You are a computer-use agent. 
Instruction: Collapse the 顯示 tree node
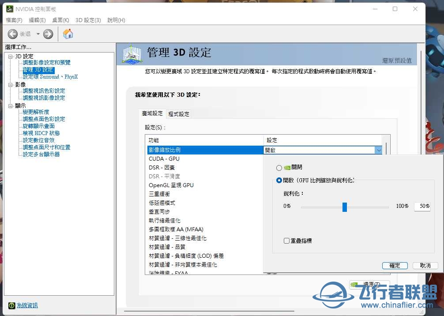(11, 106)
